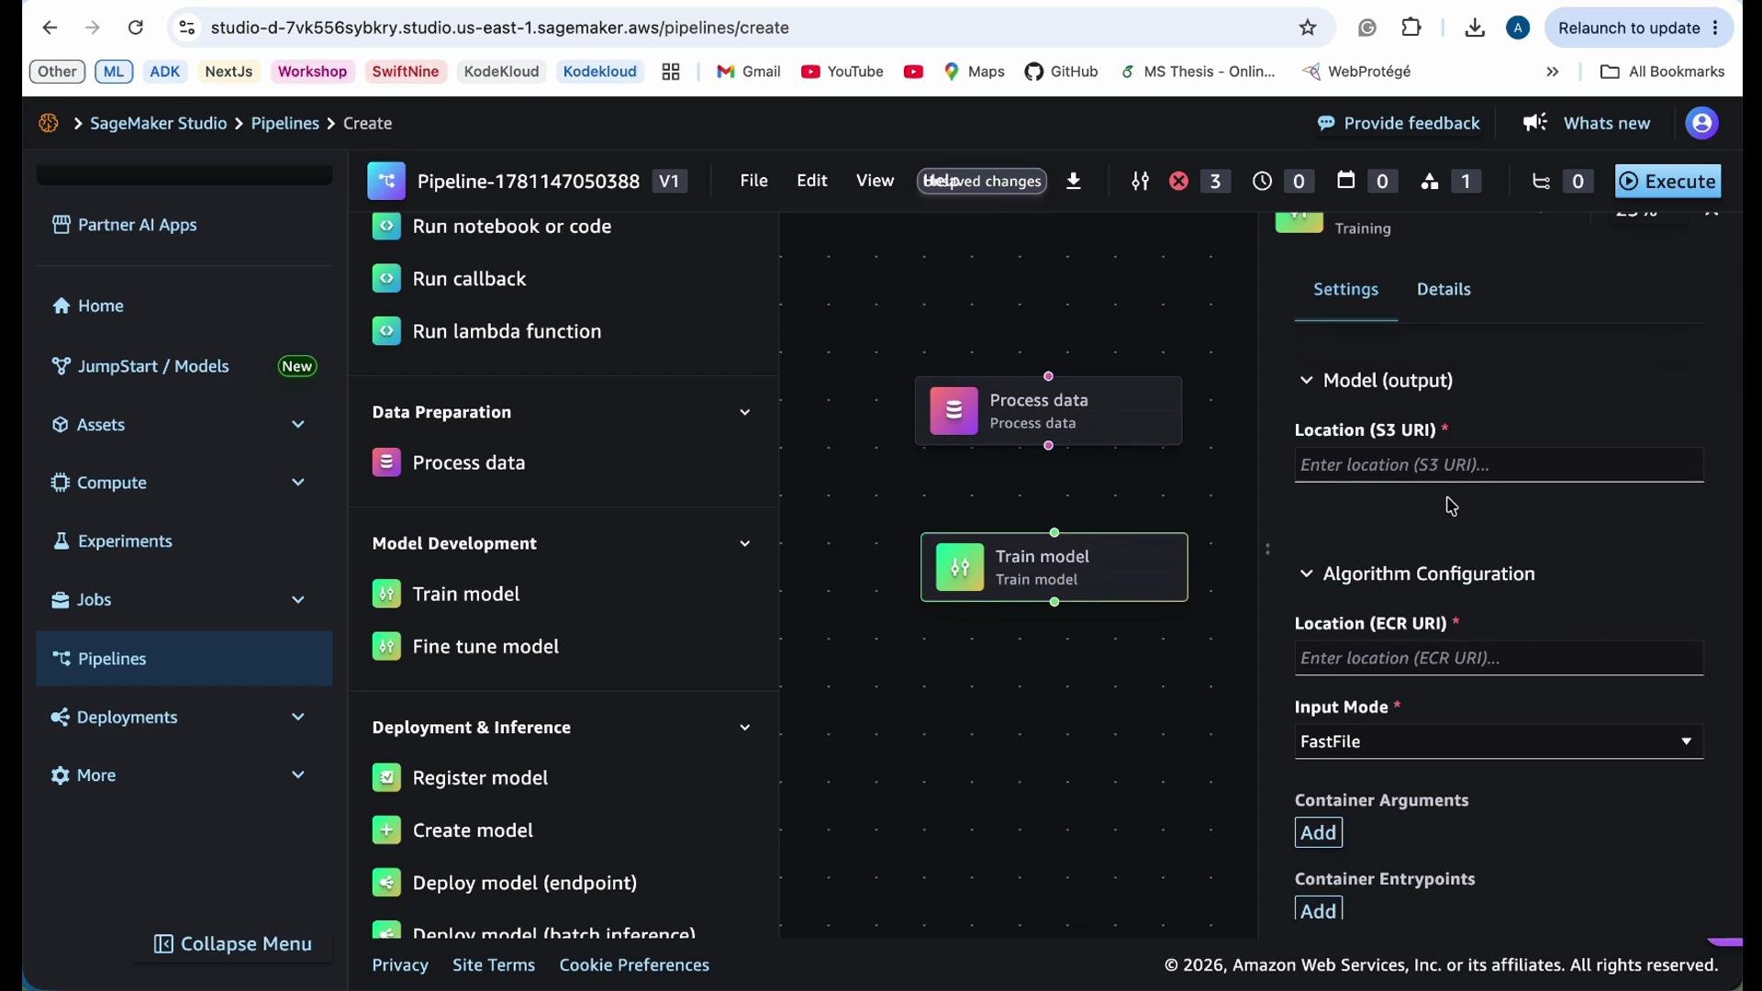Image resolution: width=1762 pixels, height=991 pixels.
Task: Click the Pipelines breadcrumb link
Action: [x=285, y=123]
